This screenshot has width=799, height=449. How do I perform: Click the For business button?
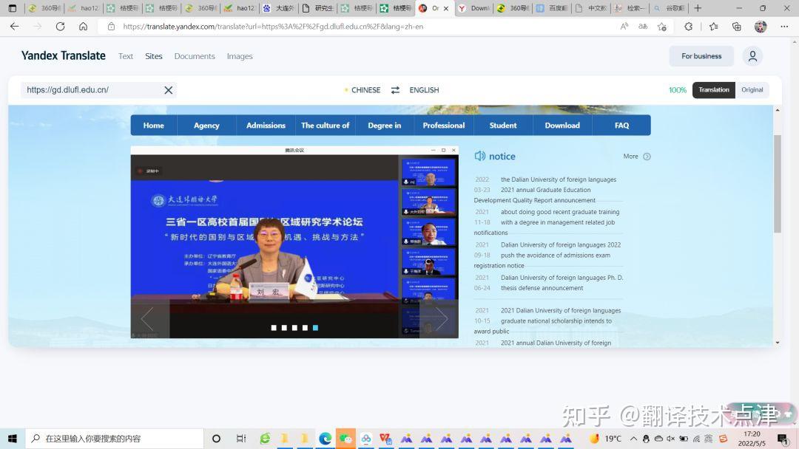tap(701, 55)
